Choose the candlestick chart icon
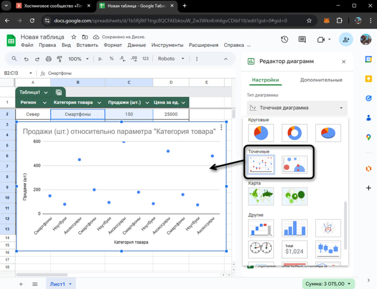This screenshot has width=377, height=289. (328, 248)
